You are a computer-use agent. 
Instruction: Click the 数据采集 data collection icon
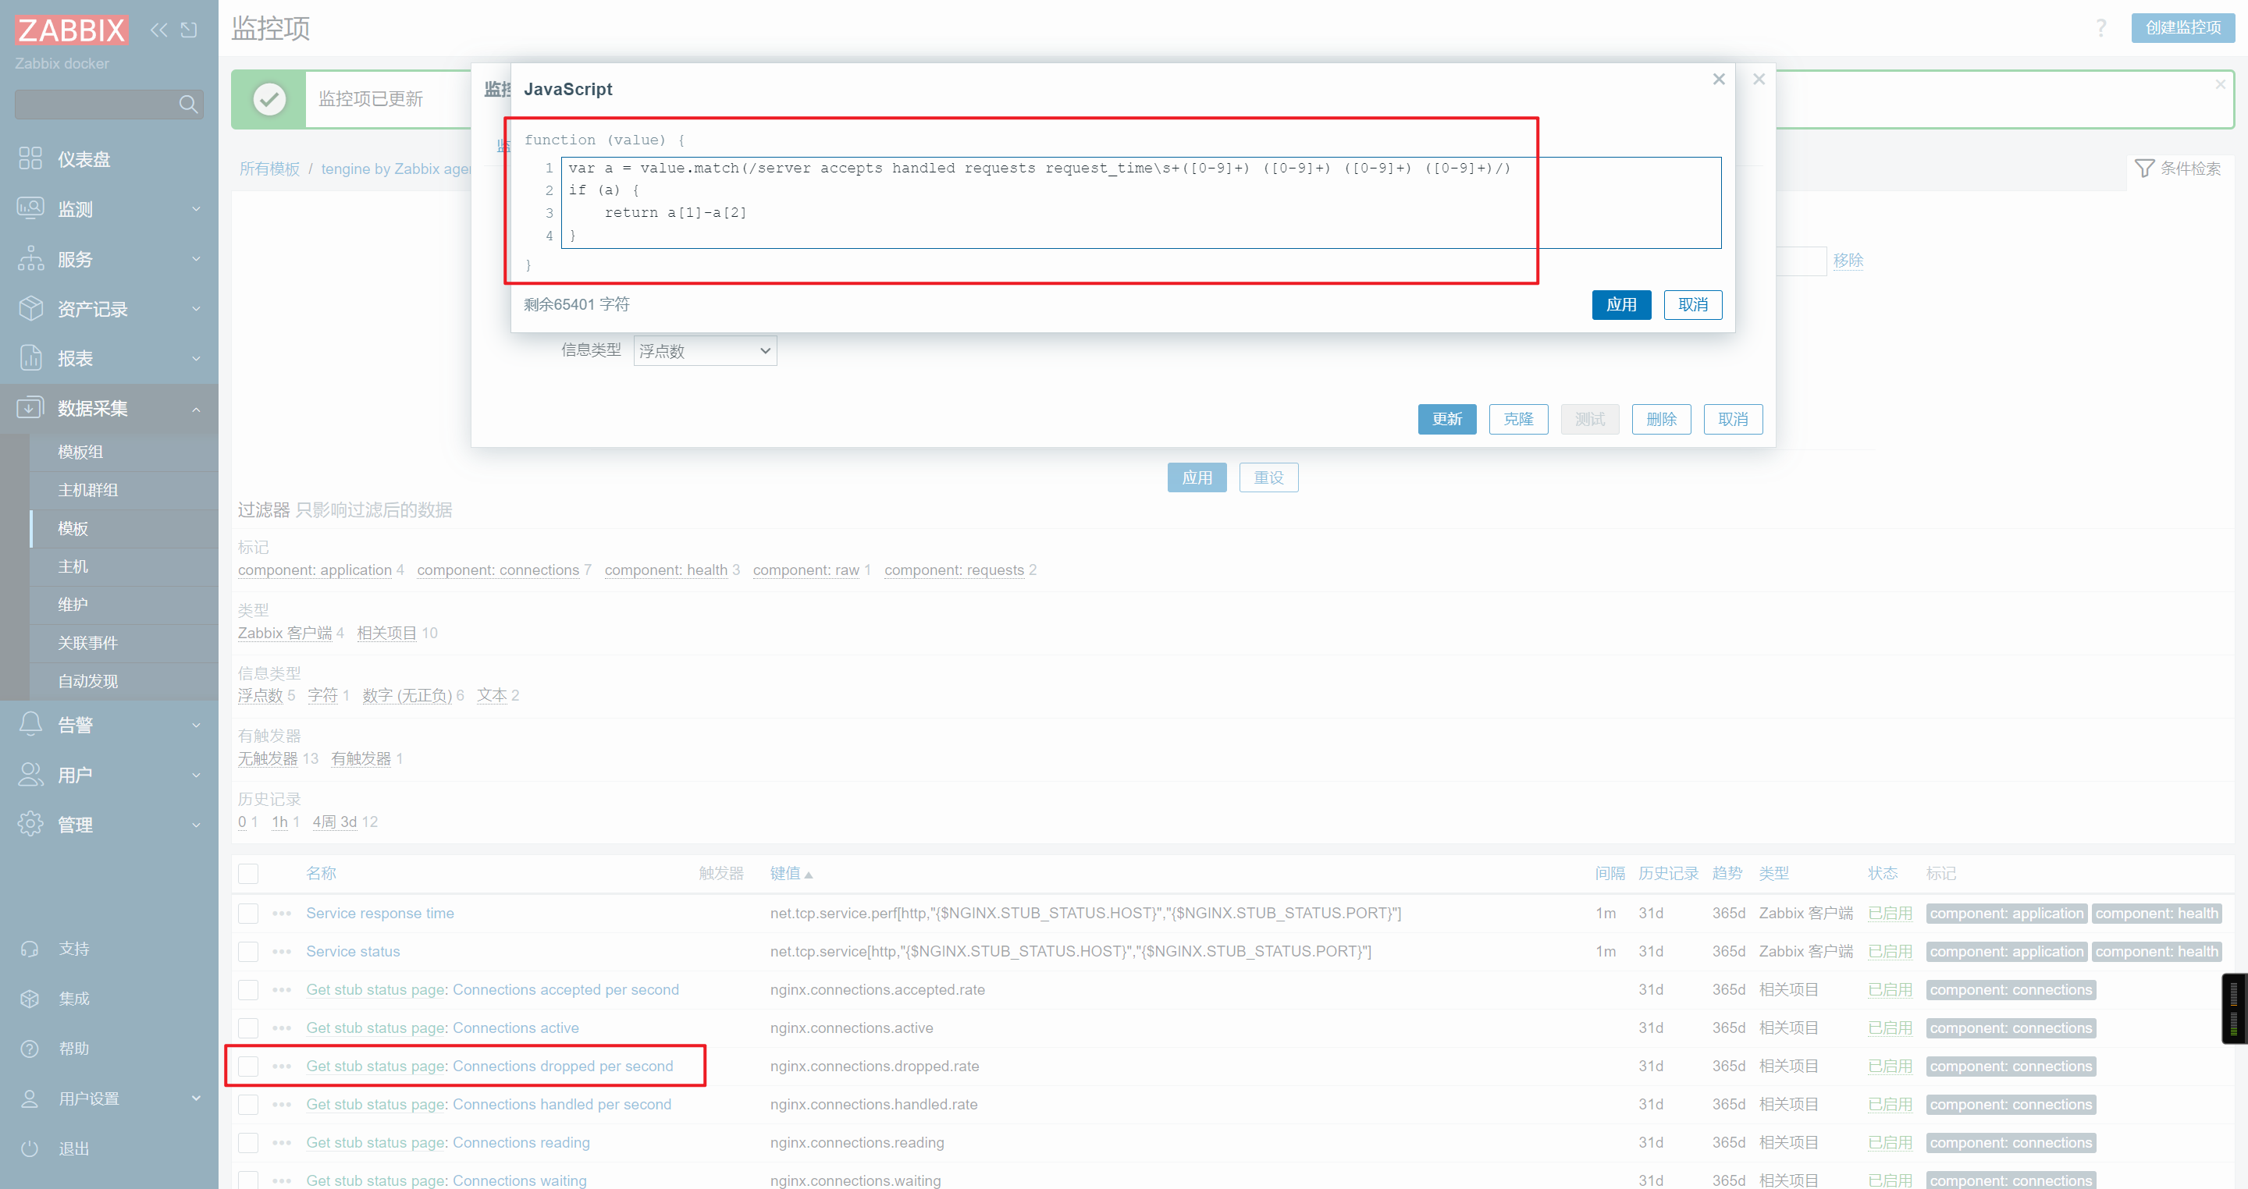tap(30, 407)
